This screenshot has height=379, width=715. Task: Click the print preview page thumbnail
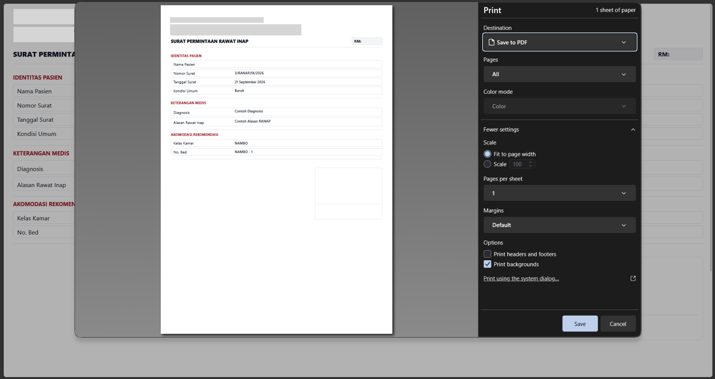[x=276, y=169]
